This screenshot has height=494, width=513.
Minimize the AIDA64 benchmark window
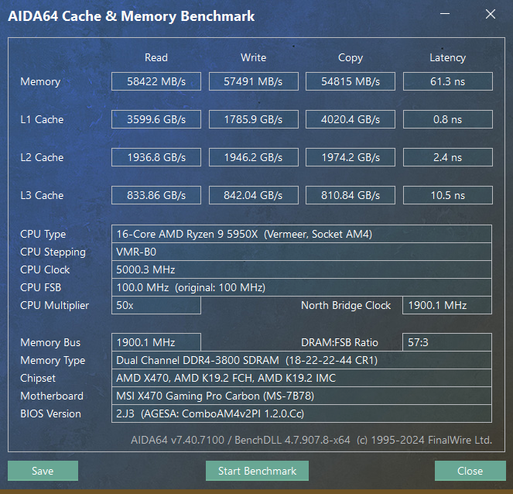tap(445, 14)
